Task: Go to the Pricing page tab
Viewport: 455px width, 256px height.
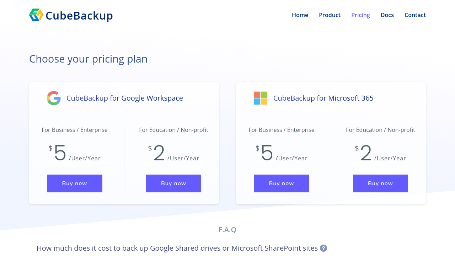Action: tap(360, 15)
